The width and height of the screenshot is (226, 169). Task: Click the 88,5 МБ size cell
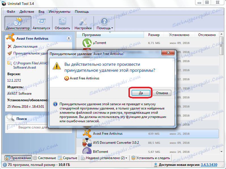pos(154,143)
